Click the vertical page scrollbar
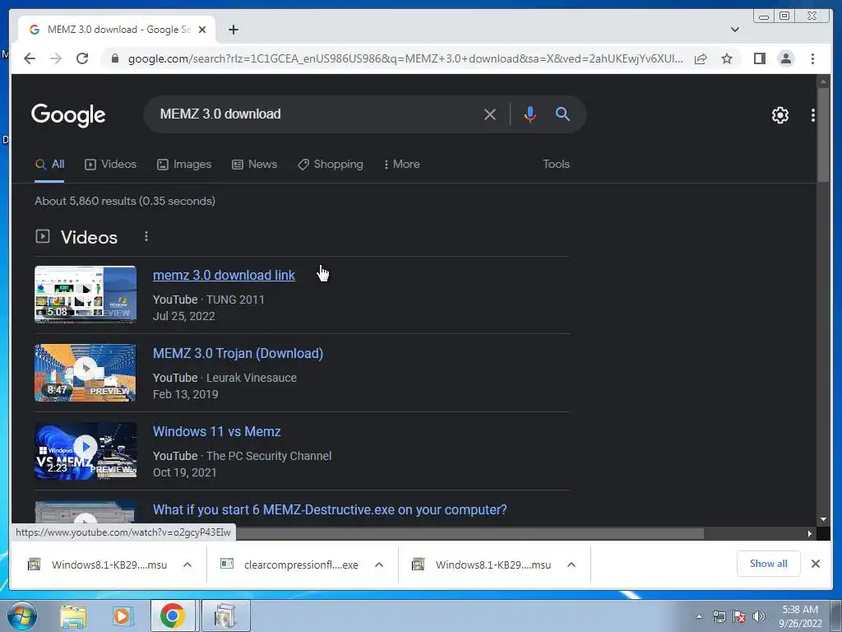The width and height of the screenshot is (842, 632). pyautogui.click(x=823, y=134)
